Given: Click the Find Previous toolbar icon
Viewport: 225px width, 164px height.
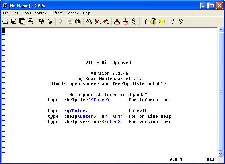Looking at the screenshot, I should pyautogui.click(x=106, y=22).
